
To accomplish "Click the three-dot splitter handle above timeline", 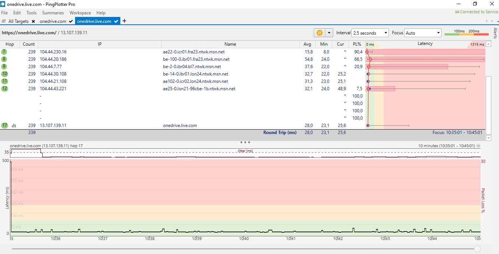I will (x=245, y=142).
